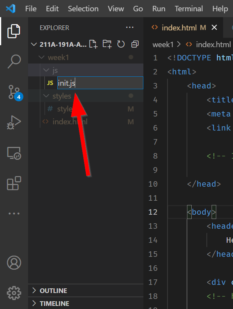The image size is (233, 309).
Task: Open the Run and Debug view
Action: [14, 122]
